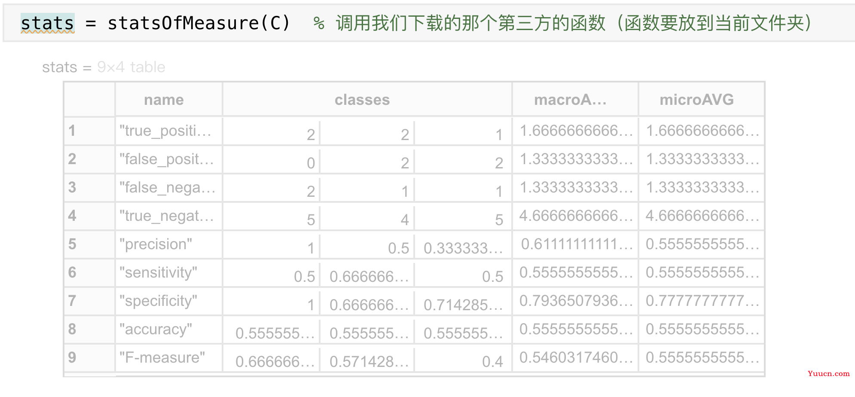Click the 'classes' column header
This screenshot has height=397, width=855.
367,100
